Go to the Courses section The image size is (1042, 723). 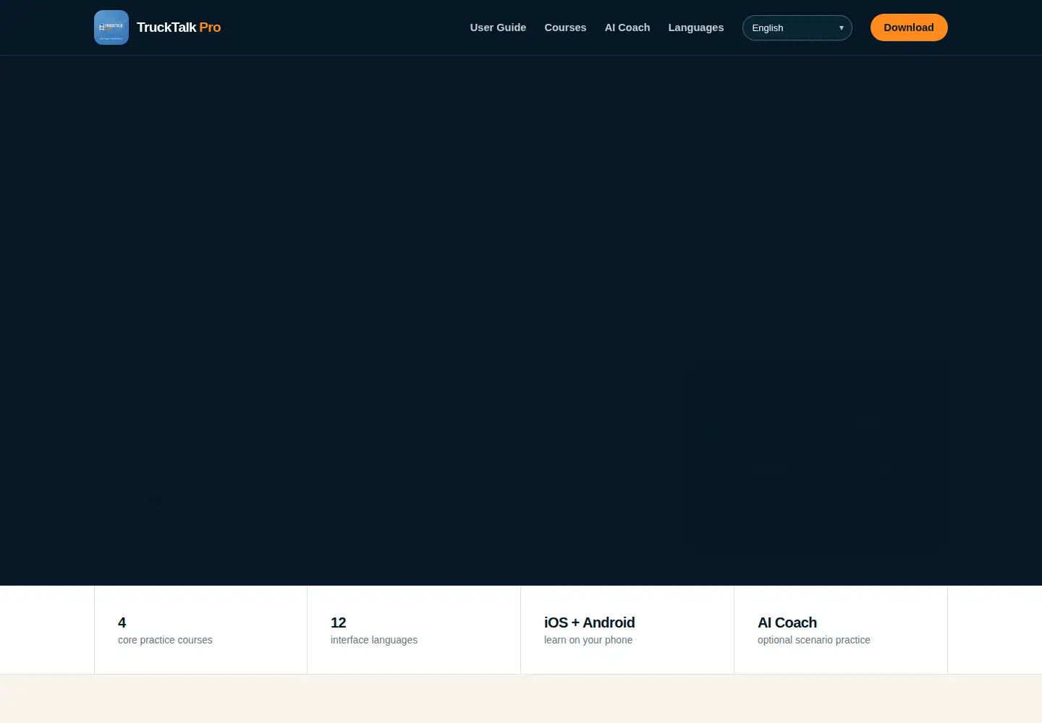click(565, 27)
